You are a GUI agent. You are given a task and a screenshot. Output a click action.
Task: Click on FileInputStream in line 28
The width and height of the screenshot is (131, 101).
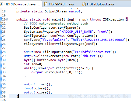tap(57, 52)
